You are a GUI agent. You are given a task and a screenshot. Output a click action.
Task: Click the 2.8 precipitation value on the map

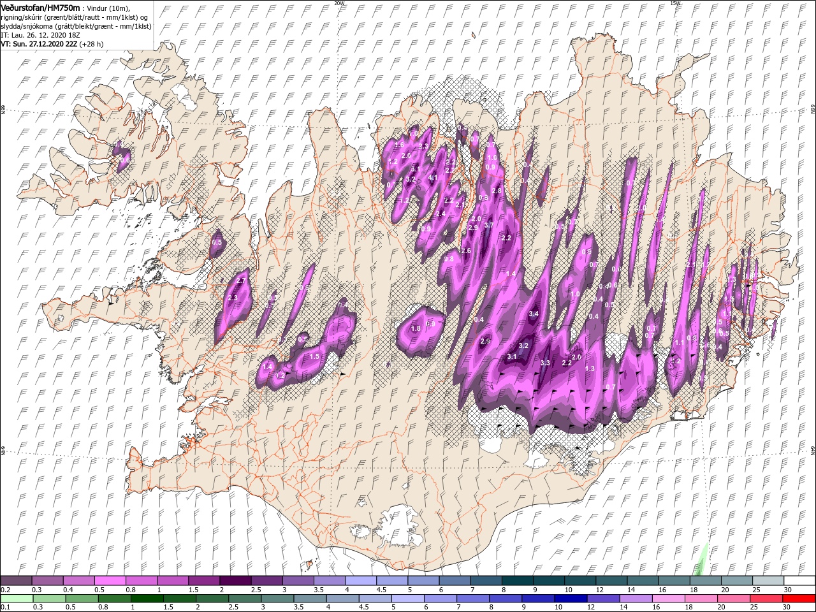pyautogui.click(x=497, y=190)
